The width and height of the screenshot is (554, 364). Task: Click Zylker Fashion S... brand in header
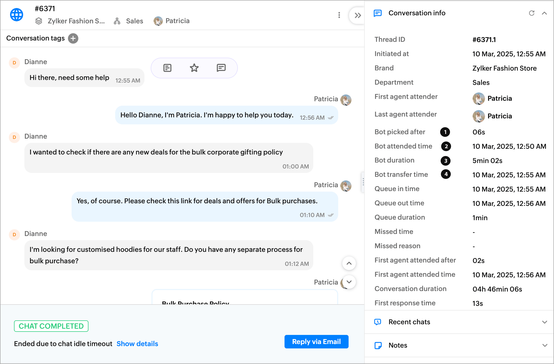76,21
